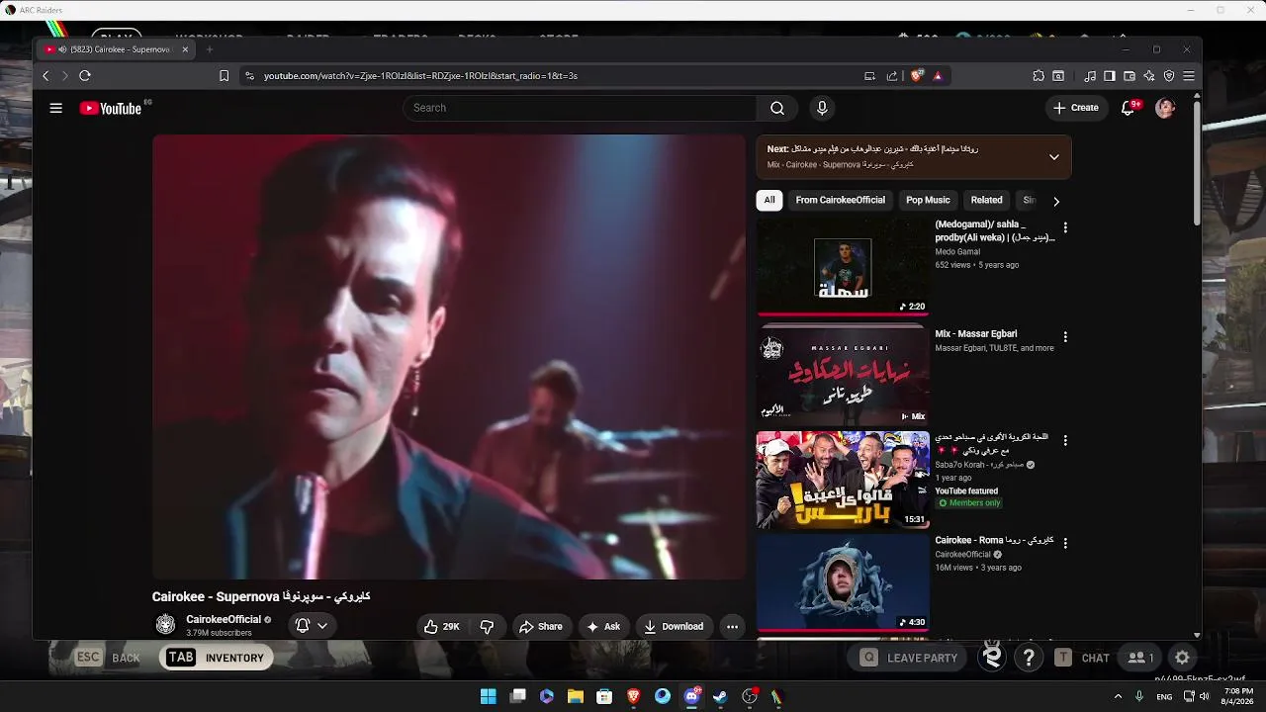Download the video
The width and height of the screenshot is (1266, 712).
click(674, 627)
